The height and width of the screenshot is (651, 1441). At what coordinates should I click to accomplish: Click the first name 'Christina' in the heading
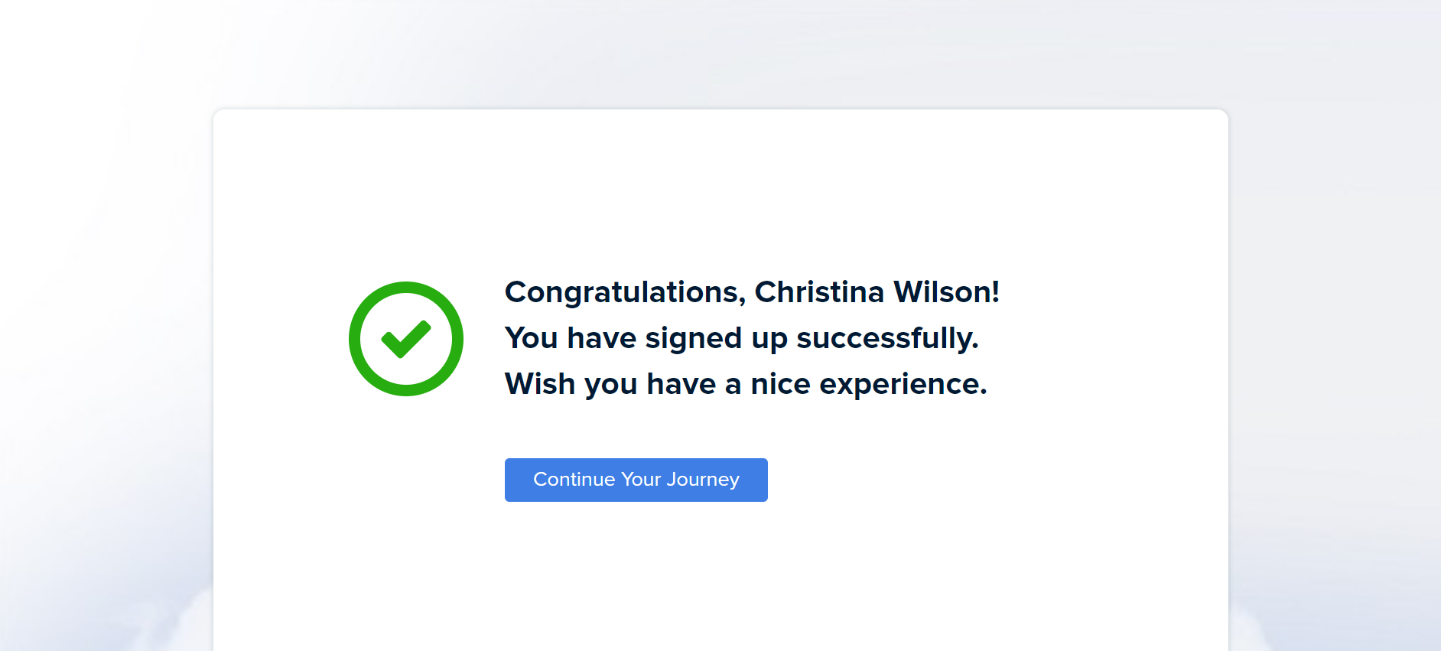click(x=819, y=292)
